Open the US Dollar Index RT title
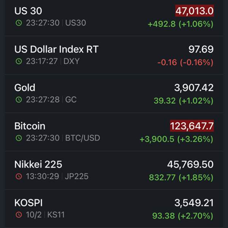The height and width of the screenshot is (228, 228). (56, 49)
